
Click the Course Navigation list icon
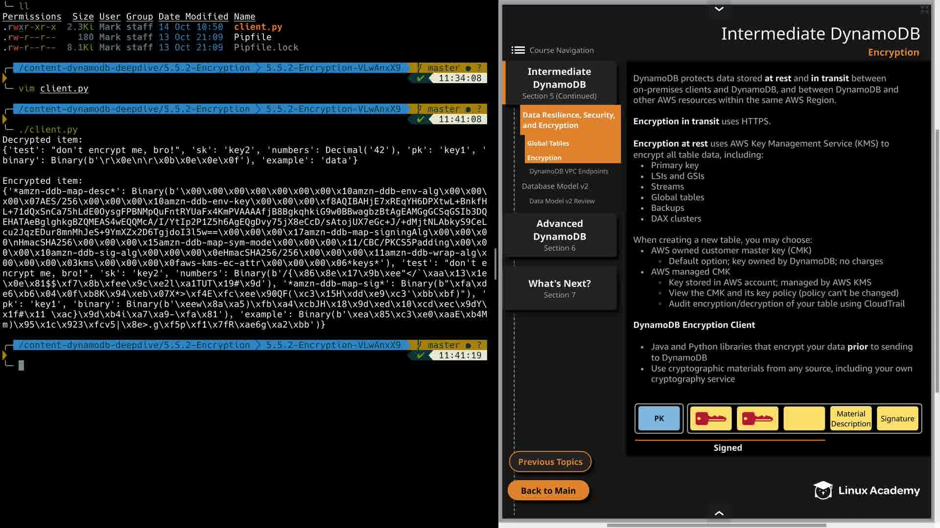pyautogui.click(x=517, y=50)
